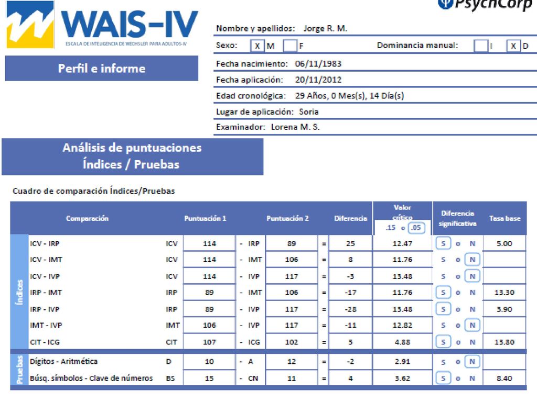The height and width of the screenshot is (402, 537).
Task: Click the name field Jorge R. M.
Action: (325, 28)
